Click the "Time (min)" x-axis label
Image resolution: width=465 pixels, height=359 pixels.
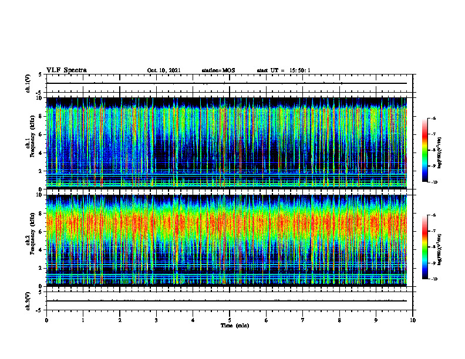tap(235, 326)
